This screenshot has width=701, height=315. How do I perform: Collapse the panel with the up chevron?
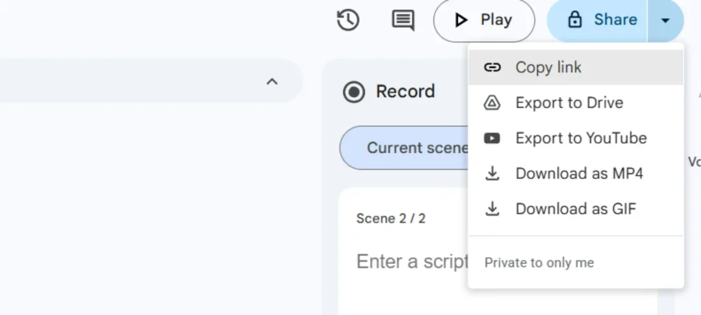272,82
